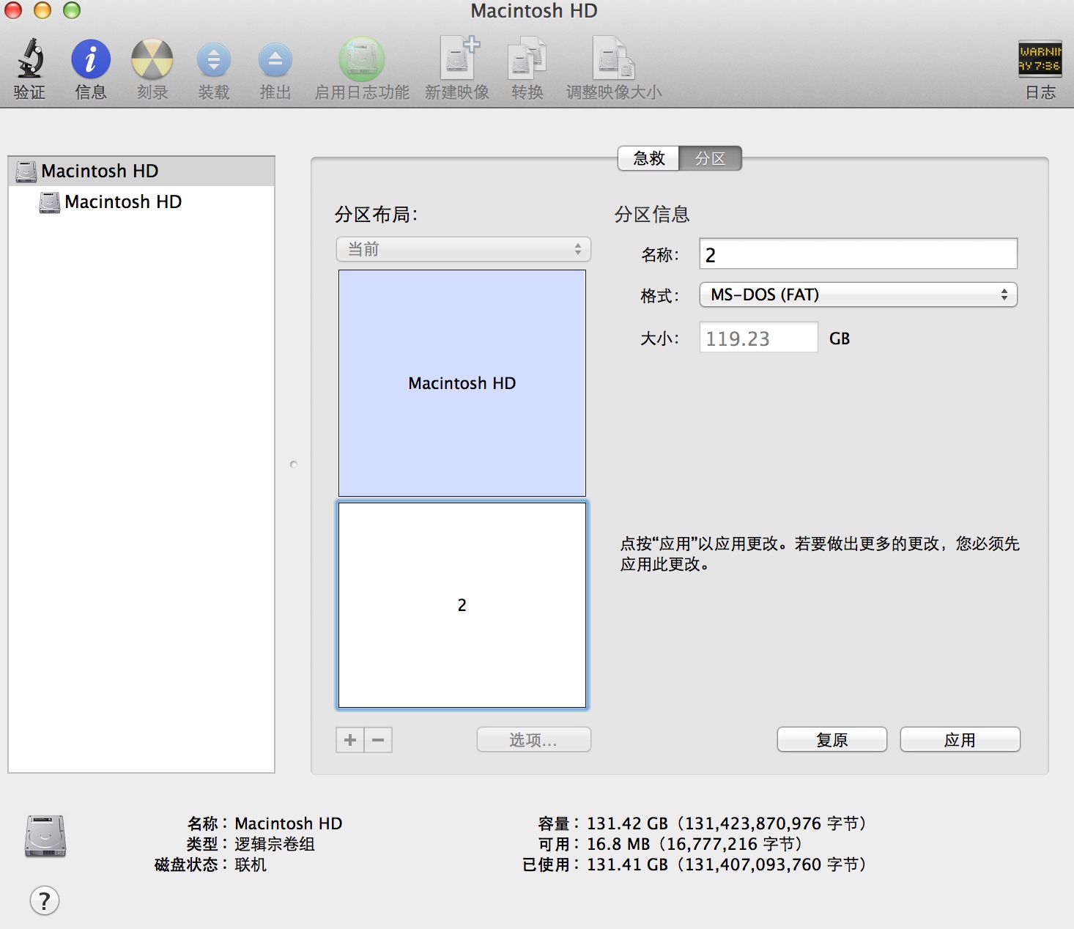Click the Revert (复原) button

pyautogui.click(x=832, y=740)
